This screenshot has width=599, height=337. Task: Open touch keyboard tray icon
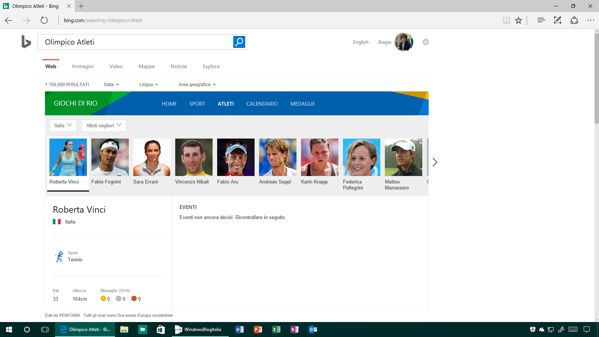pyautogui.click(x=573, y=330)
